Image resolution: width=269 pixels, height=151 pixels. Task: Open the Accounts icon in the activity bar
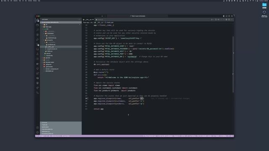37,128
